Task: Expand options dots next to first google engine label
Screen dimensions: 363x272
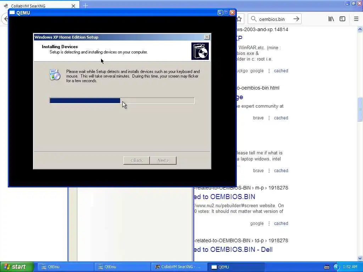Action: coord(269,71)
